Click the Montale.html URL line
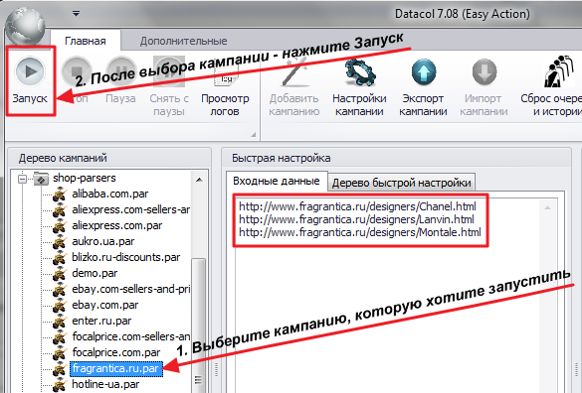582x393 pixels. (360, 232)
